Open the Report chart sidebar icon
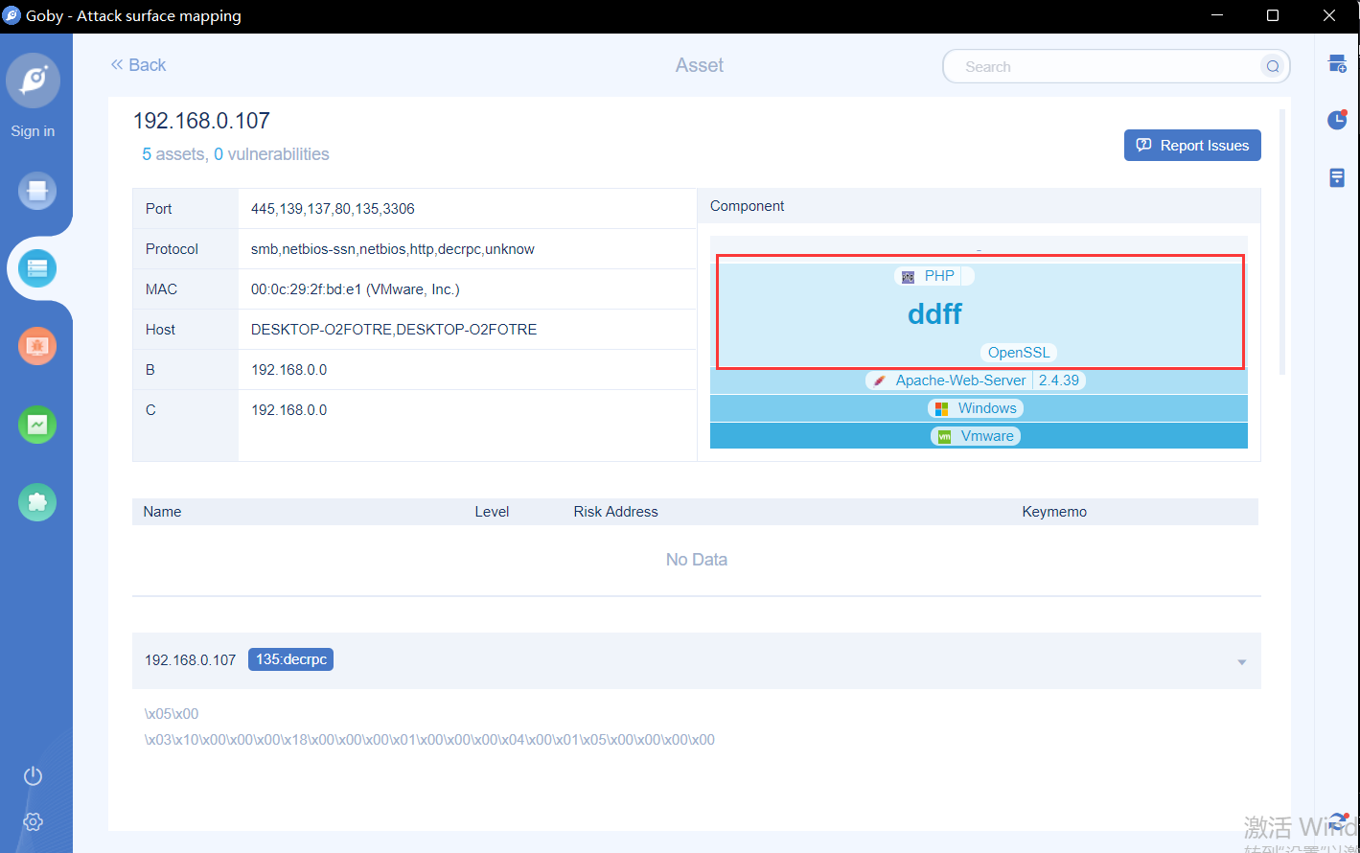This screenshot has height=853, width=1360. pos(37,425)
